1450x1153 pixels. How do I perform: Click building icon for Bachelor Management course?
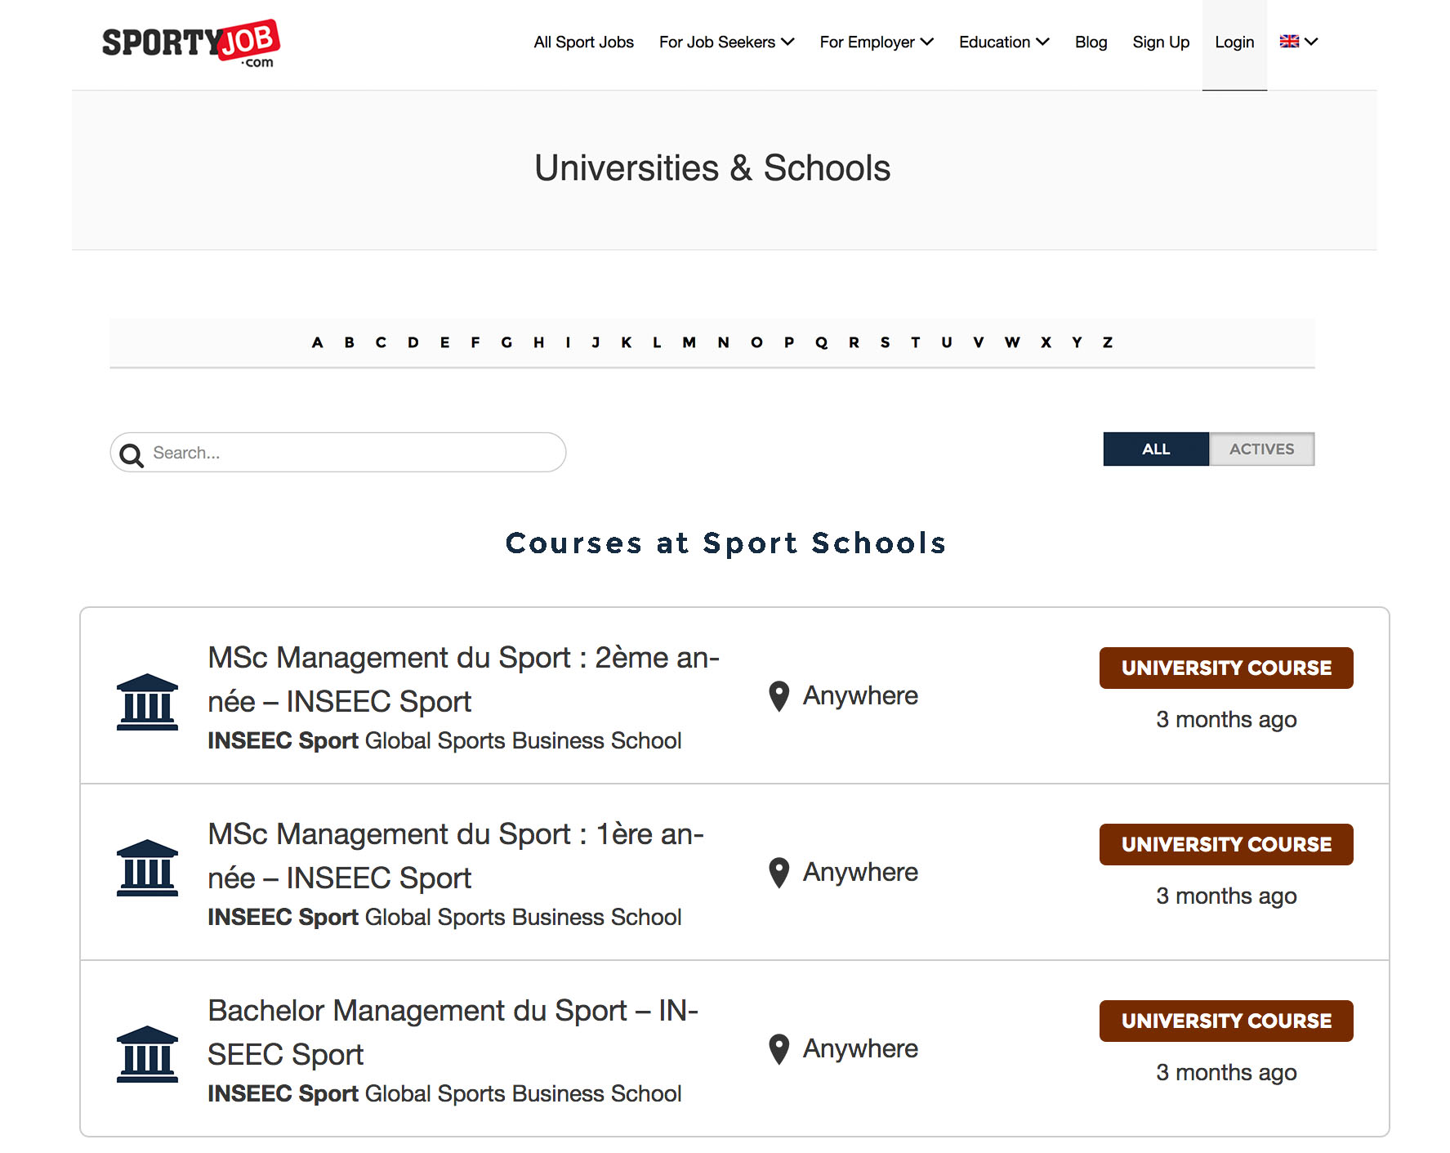pyautogui.click(x=147, y=1054)
